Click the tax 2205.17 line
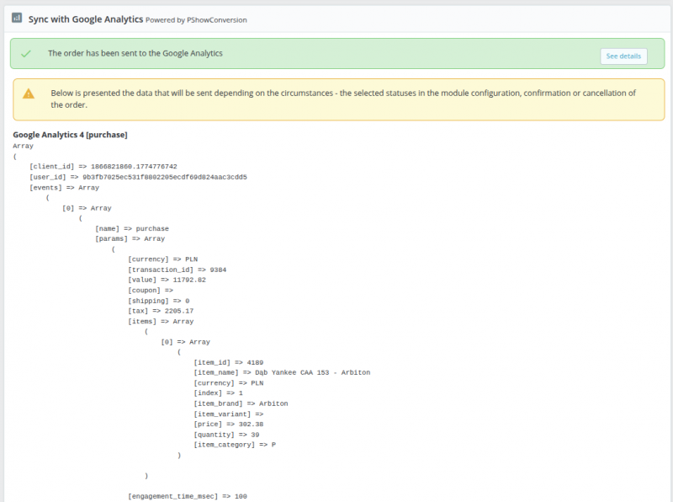This screenshot has width=673, height=502. [160, 311]
